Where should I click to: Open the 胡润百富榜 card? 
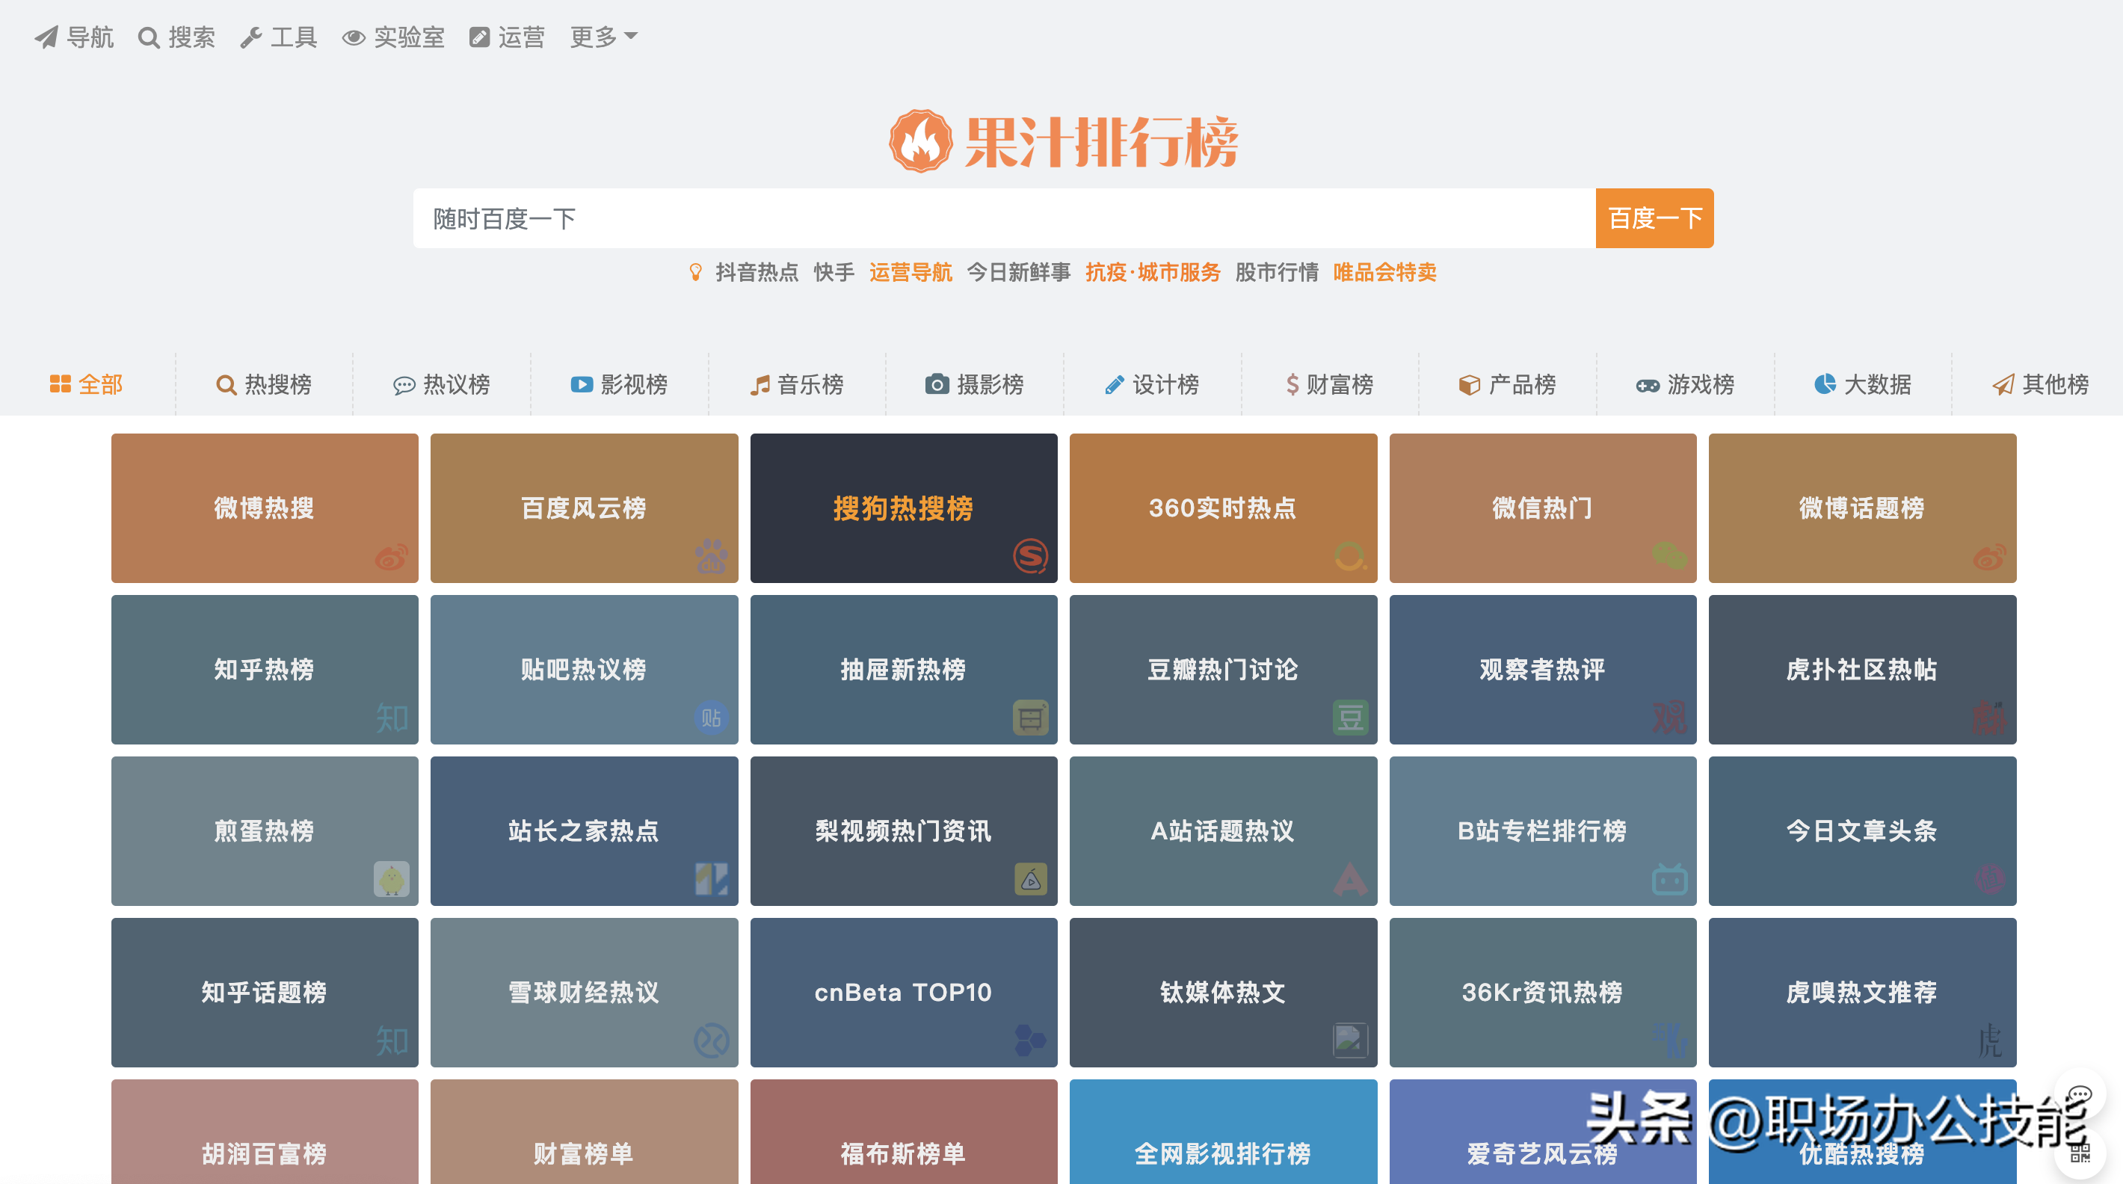(265, 1131)
